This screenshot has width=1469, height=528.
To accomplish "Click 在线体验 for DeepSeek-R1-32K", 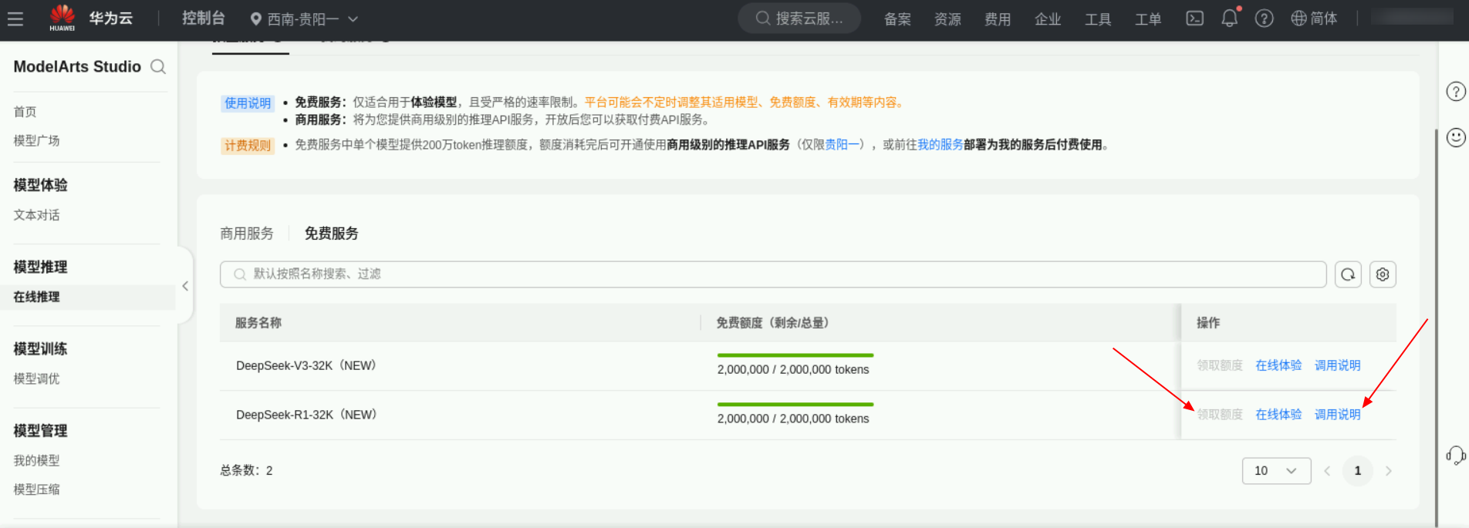I will (x=1278, y=415).
